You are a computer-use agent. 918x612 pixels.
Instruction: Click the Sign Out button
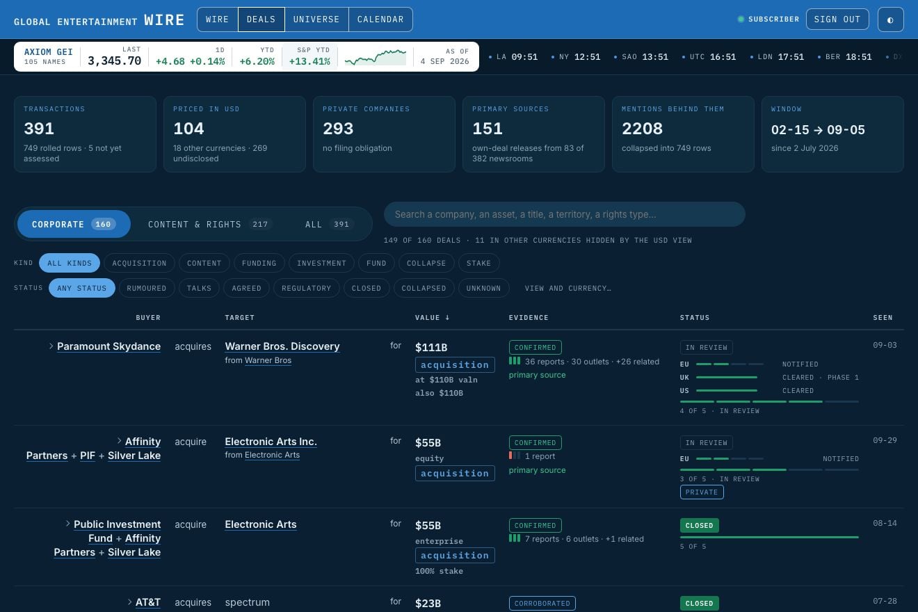[x=837, y=19]
